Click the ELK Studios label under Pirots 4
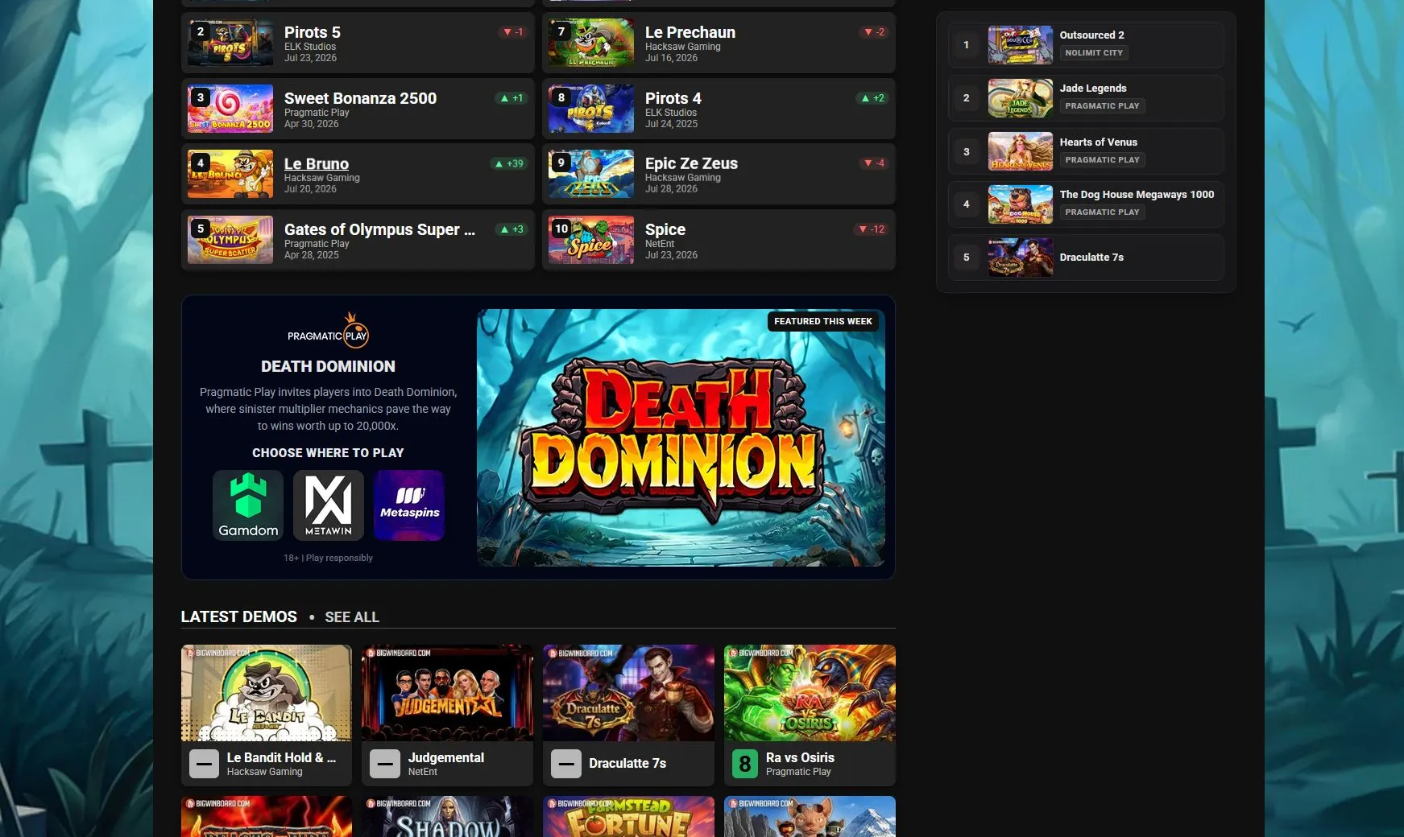This screenshot has width=1404, height=837. [671, 113]
